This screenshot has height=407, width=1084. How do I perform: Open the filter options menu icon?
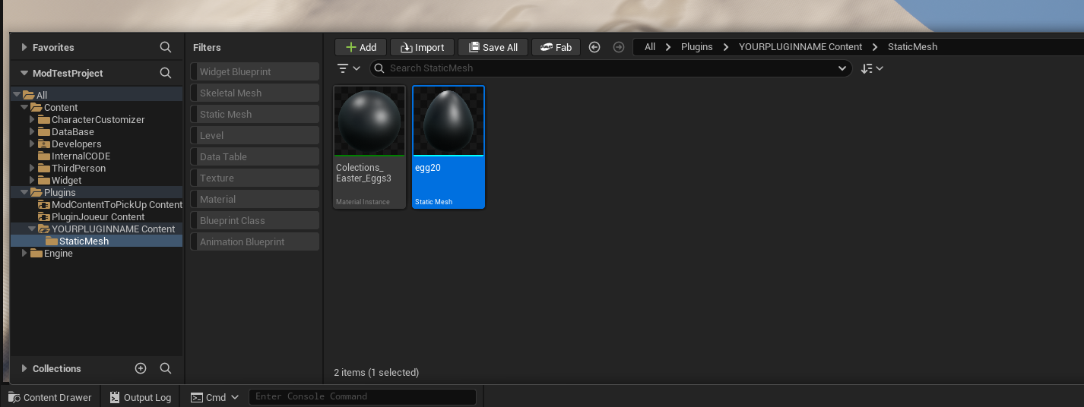(x=348, y=68)
